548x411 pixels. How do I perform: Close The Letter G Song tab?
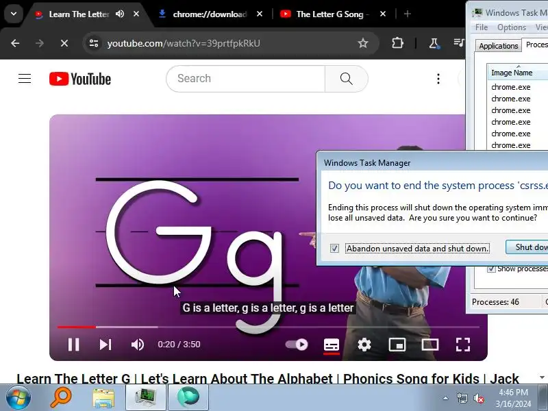pyautogui.click(x=383, y=14)
